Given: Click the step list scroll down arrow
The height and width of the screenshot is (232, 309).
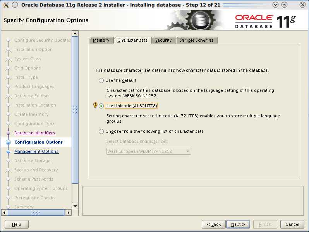Looking at the screenshot, I should [x=75, y=206].
